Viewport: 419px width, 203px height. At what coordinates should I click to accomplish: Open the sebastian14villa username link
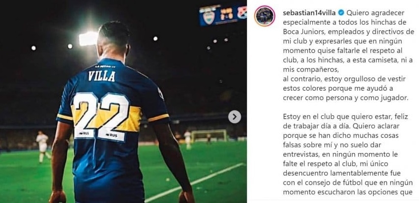pyautogui.click(x=310, y=13)
